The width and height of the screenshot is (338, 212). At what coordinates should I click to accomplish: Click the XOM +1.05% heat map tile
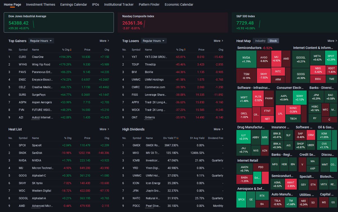(324, 135)
